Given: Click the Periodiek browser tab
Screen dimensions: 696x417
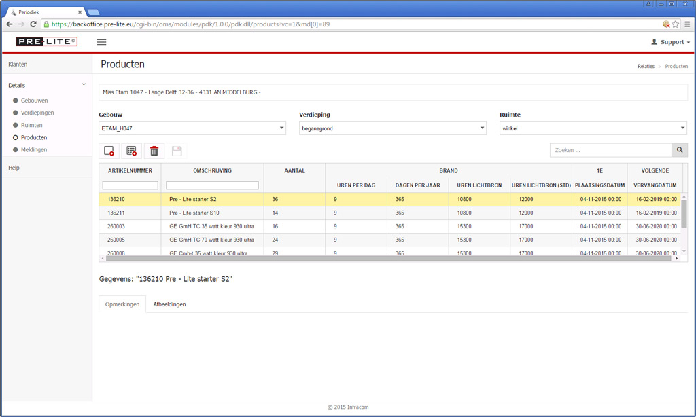Looking at the screenshot, I should pyautogui.click(x=47, y=12).
